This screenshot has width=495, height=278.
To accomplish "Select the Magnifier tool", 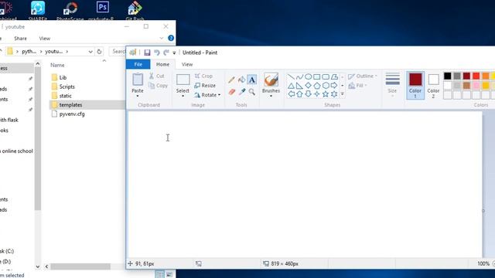I will [x=251, y=92].
